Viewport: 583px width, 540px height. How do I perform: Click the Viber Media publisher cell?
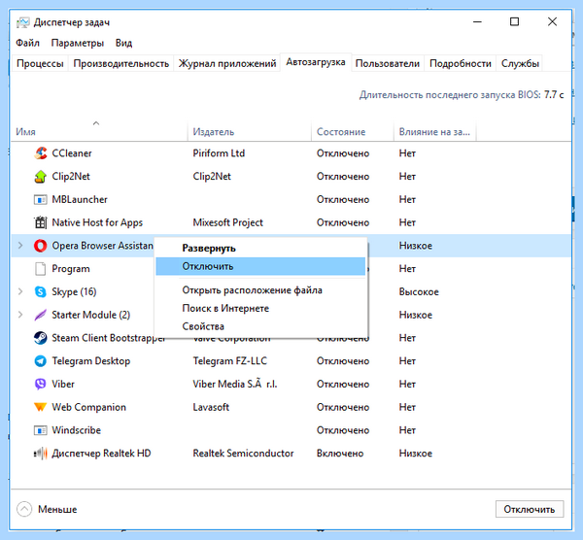(x=235, y=384)
